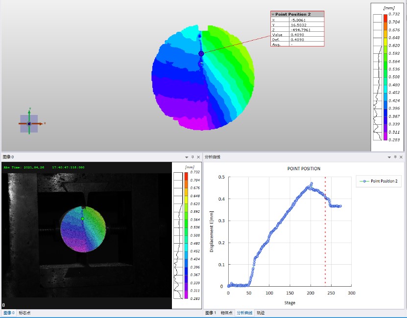This screenshot has width=407, height=318.
Task: Collapse the Point Position 2 label triangle
Action: coord(273,15)
